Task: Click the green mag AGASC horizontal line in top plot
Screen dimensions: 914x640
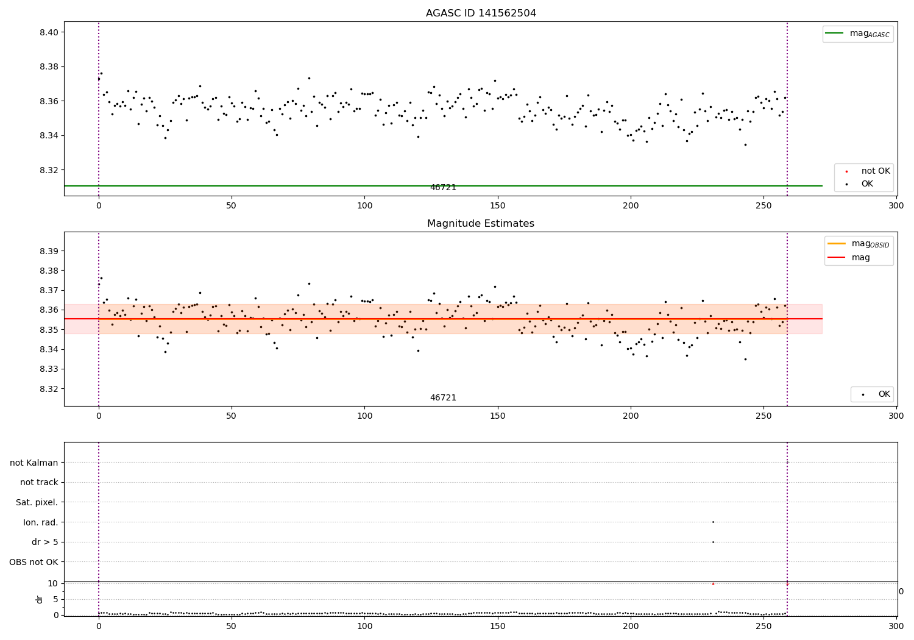Action: [443, 186]
